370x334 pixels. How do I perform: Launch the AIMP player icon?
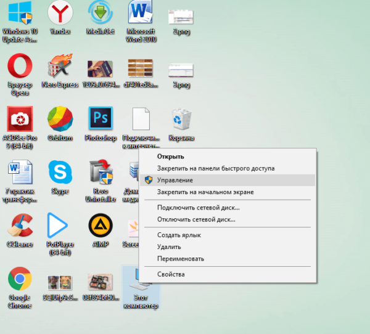[x=101, y=226]
